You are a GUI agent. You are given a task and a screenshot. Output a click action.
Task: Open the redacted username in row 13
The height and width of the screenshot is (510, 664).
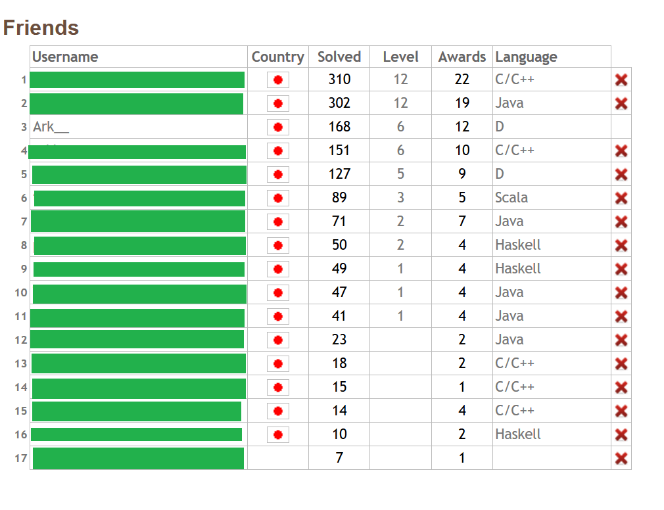pyautogui.click(x=139, y=363)
